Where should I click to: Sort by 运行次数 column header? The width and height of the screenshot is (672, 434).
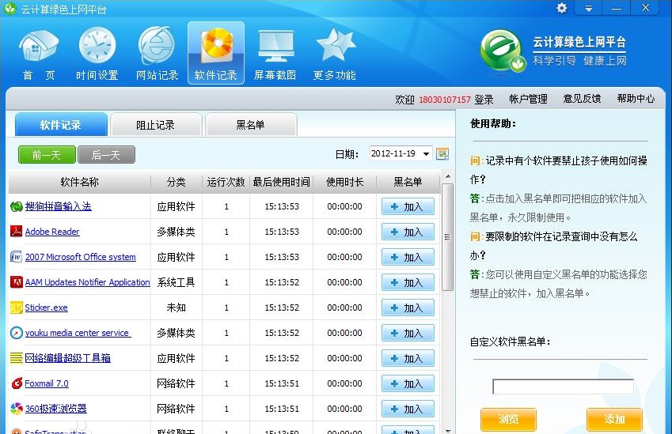tap(226, 182)
